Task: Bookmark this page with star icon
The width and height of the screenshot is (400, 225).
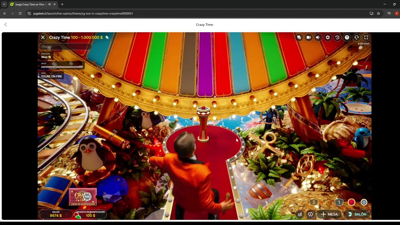Action: coord(378,13)
